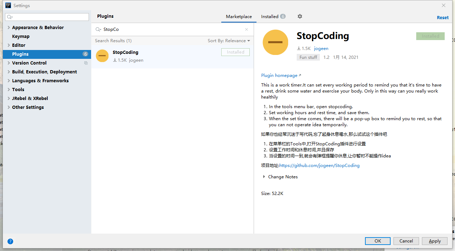Screen dimensions: 455x251
Task: Click the settings search magnifier icon
Action: [x=10, y=17]
